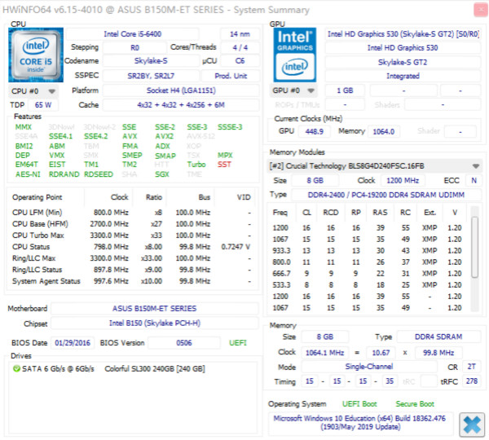Click the Skylake-S codename field

pyautogui.click(x=151, y=61)
